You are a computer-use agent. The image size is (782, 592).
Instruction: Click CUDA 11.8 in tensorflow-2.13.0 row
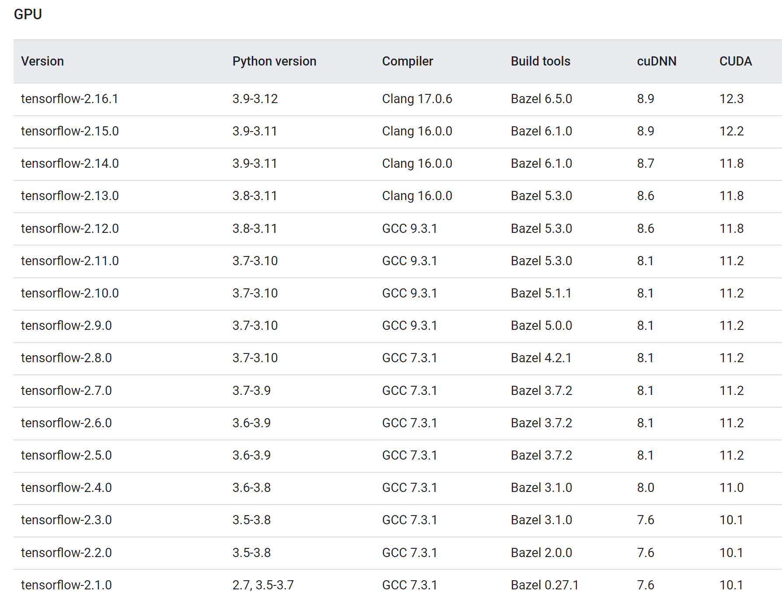(x=731, y=196)
